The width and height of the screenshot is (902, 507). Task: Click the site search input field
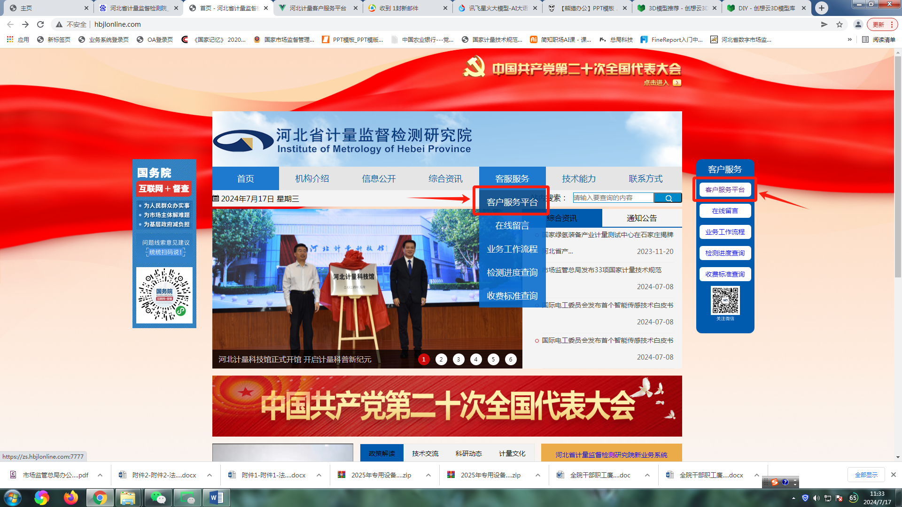click(613, 198)
